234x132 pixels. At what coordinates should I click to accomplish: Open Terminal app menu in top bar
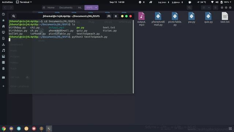(x=24, y=2)
